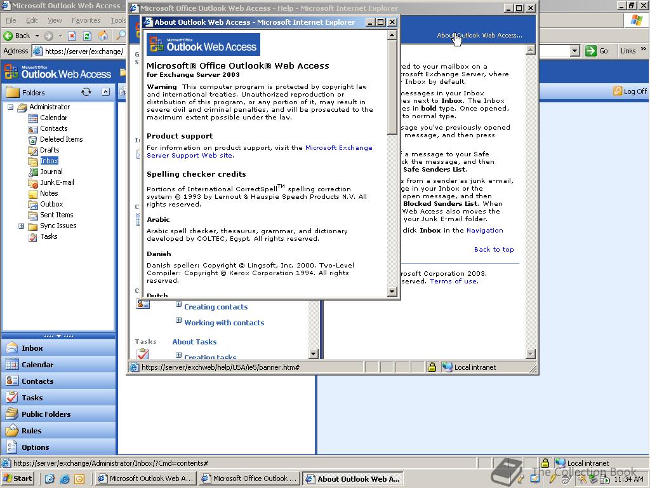Open Deleted Items folder icon

click(x=33, y=139)
